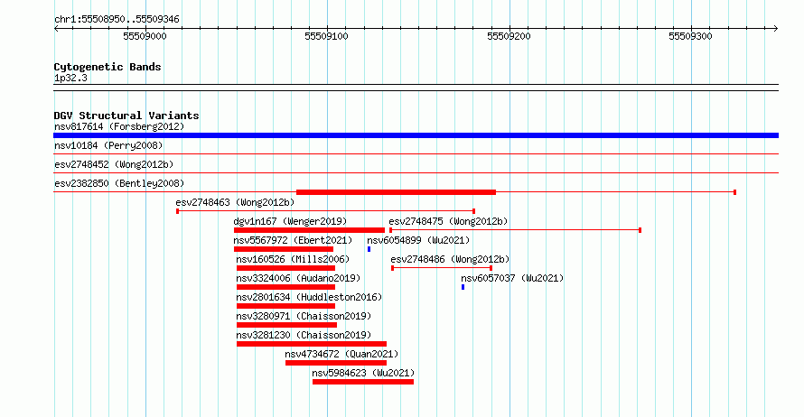Screen dimensions: 804x417
Task: Open the dgv1n167 (Wenger2019) variant
Action: point(290,221)
